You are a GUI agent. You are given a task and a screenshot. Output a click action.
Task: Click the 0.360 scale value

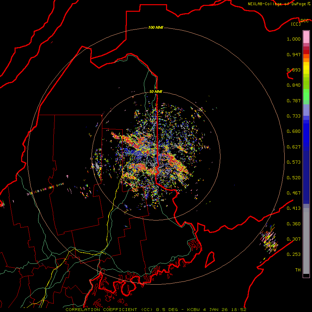pos(294,224)
